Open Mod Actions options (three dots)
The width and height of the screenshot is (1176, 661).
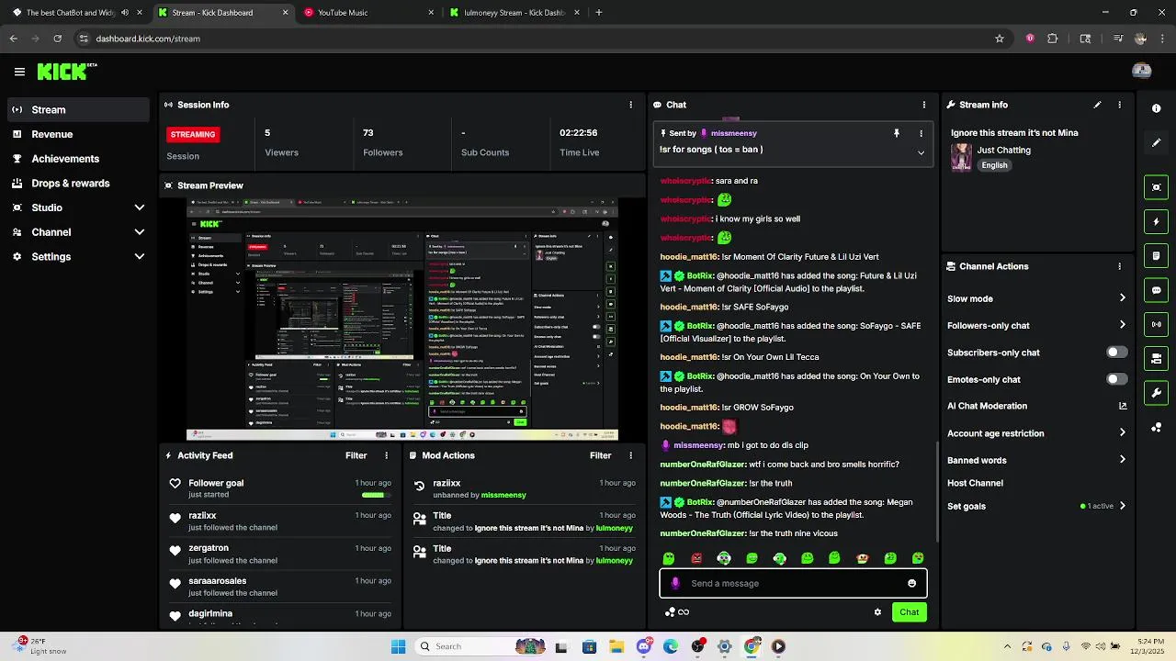click(x=630, y=455)
